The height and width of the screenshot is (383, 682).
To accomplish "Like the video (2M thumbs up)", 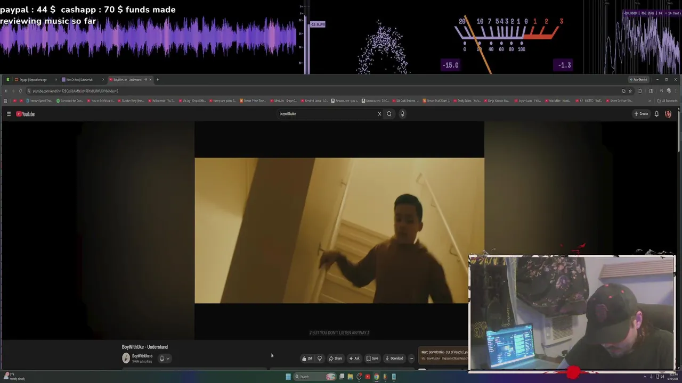I will [x=307, y=358].
